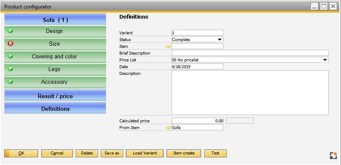Click the Cancel button

(x=57, y=153)
